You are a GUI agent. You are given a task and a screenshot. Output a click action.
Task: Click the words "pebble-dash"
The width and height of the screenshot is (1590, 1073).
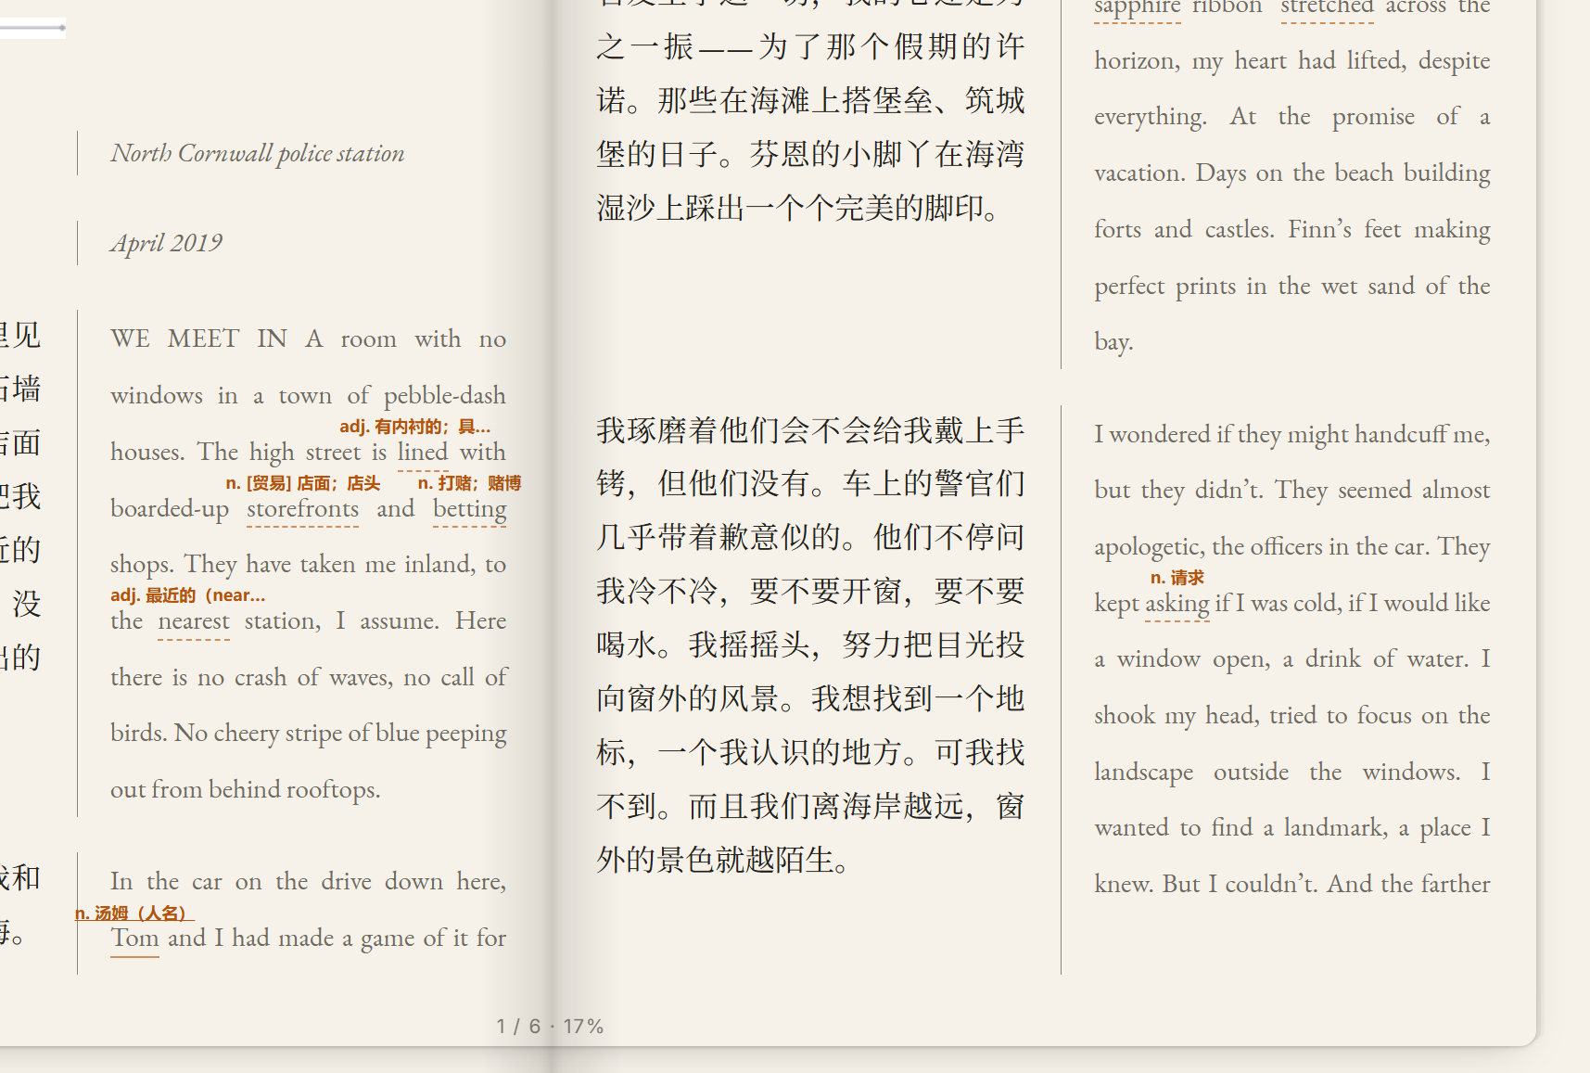445,396
